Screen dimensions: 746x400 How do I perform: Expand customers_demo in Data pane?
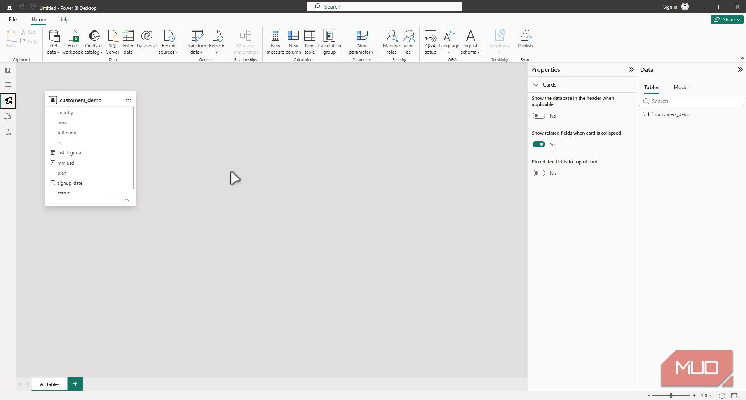pos(644,114)
